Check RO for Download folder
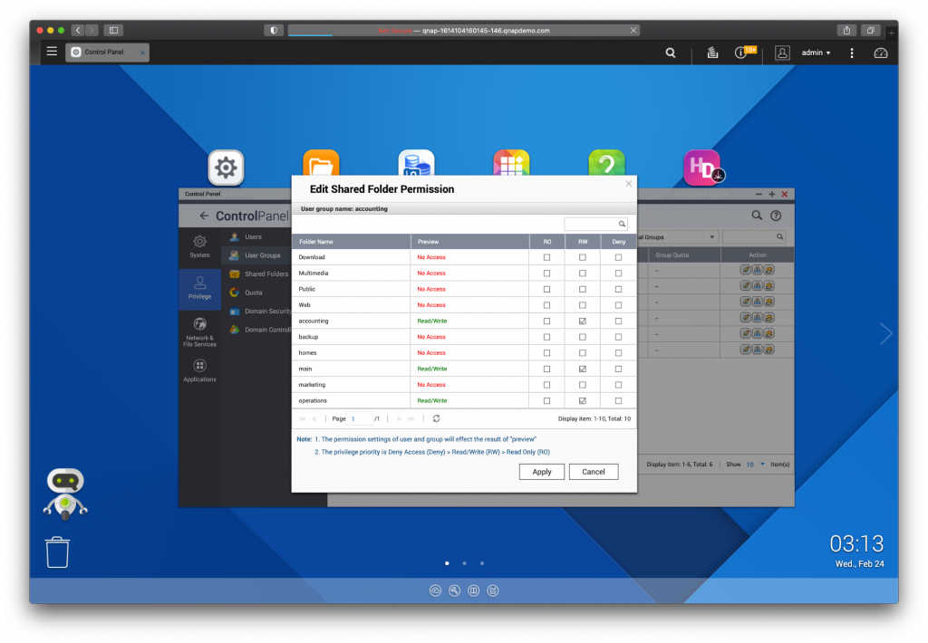This screenshot has width=928, height=643. [546, 257]
